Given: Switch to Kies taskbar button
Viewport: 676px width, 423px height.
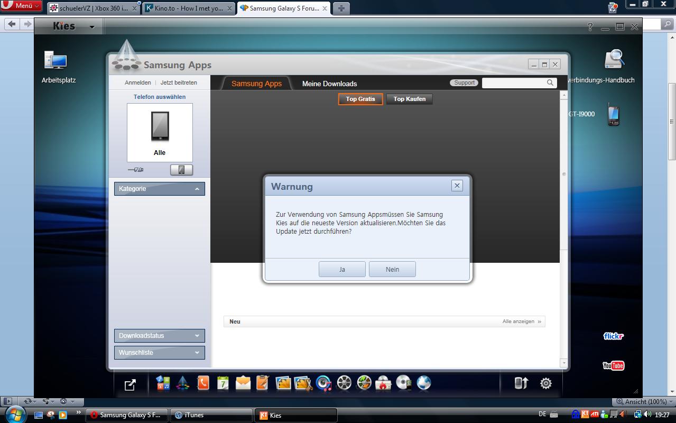Looking at the screenshot, I should 296,415.
